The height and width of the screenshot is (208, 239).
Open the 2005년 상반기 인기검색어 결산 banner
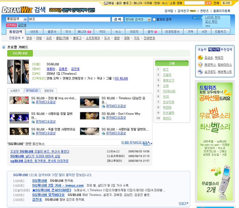coord(72,10)
